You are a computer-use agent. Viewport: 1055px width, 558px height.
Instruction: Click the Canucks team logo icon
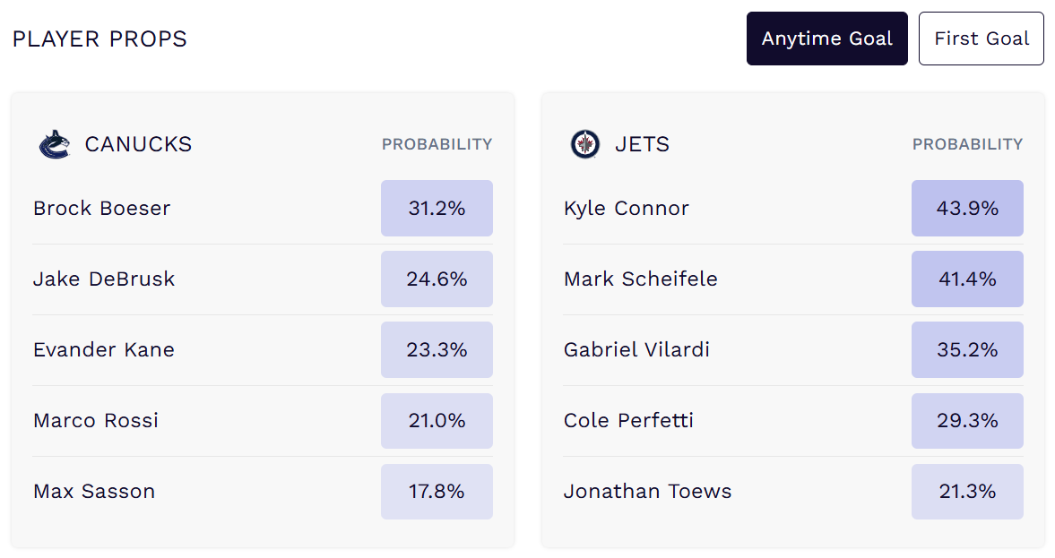54,144
